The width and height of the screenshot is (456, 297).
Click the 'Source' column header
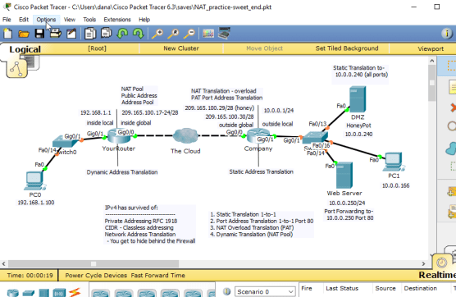385,288
